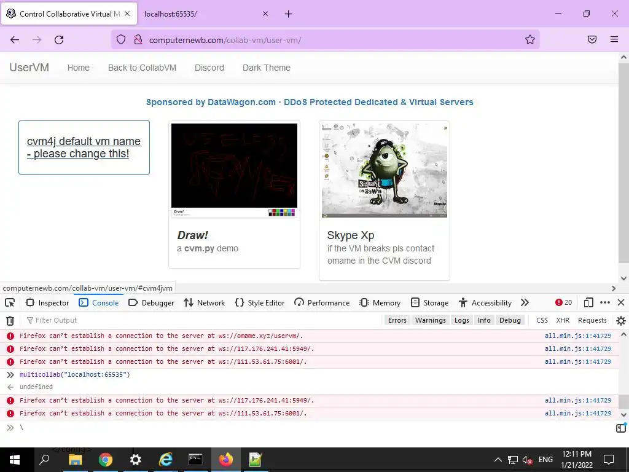Toggle the Warnings console filter
Viewport: 629px width, 472px height.
[431, 320]
